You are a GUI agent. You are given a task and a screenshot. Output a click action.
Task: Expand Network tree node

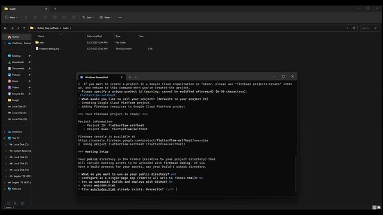(x=4, y=189)
